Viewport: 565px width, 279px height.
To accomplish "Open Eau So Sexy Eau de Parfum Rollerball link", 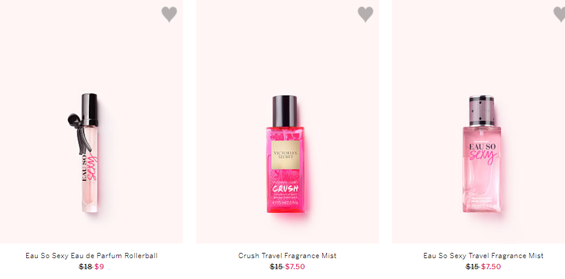I will point(92,256).
